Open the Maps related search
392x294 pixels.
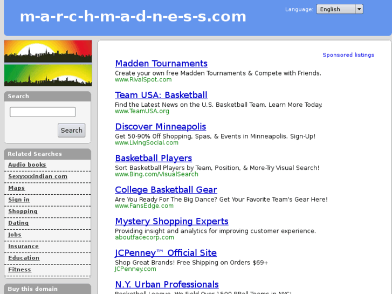pos(17,188)
